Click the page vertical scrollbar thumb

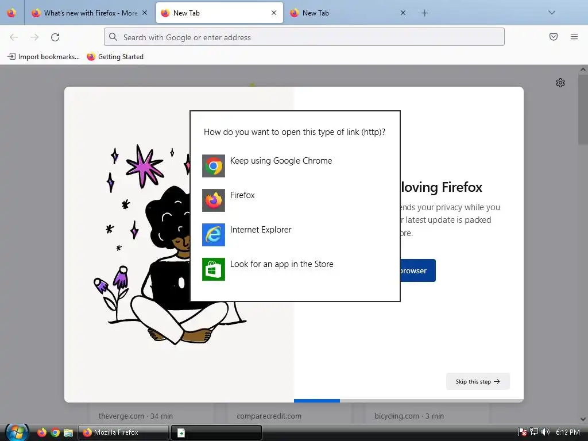[x=583, y=109]
